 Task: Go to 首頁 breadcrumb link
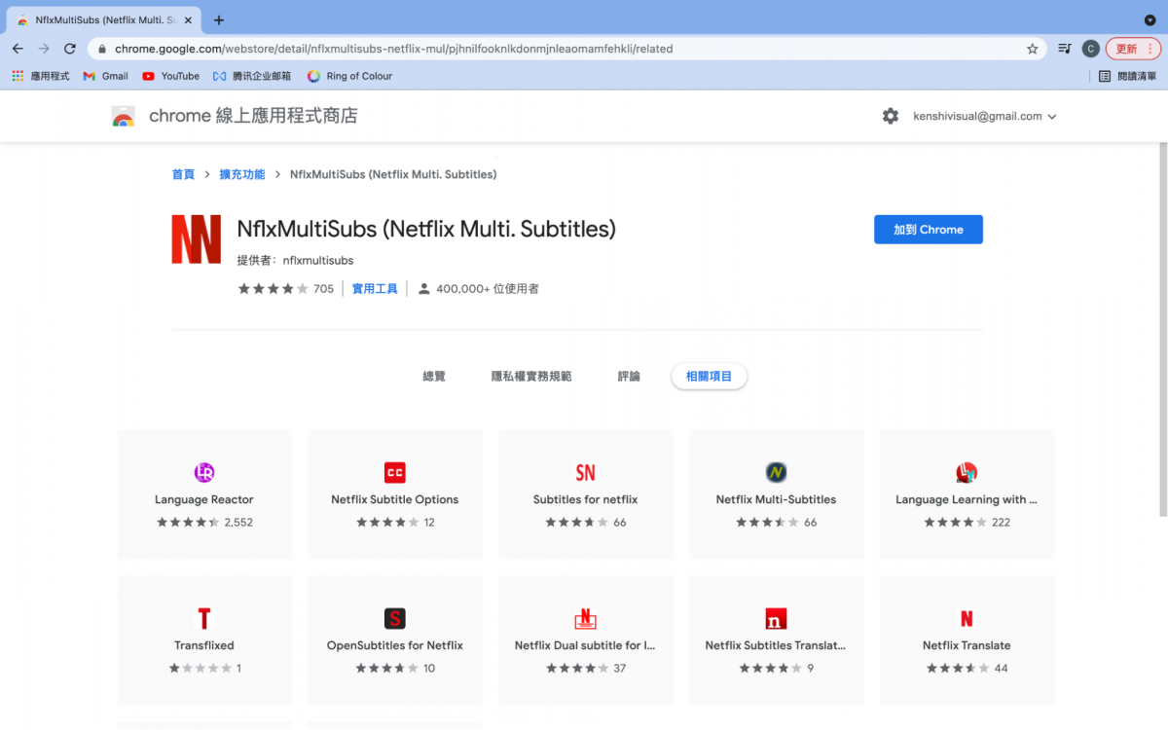pos(183,174)
